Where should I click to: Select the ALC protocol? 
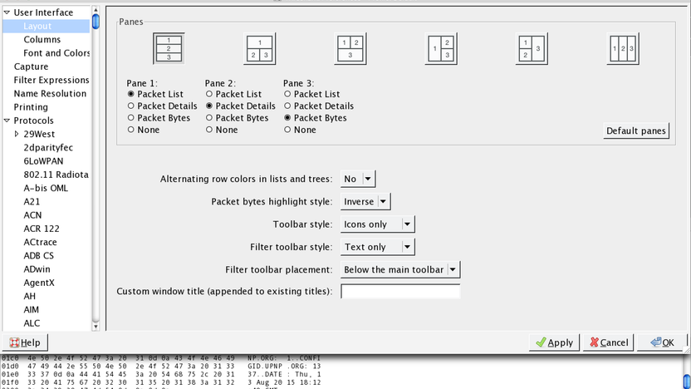32,323
